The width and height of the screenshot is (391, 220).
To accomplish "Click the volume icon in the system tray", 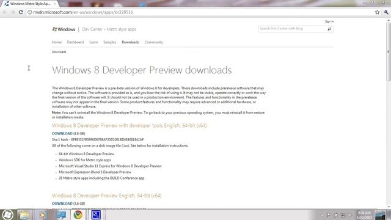I will pyautogui.click(x=349, y=215).
